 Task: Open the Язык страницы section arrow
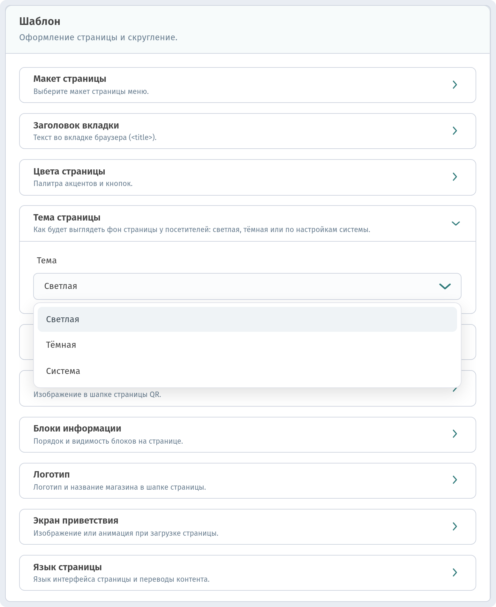455,572
